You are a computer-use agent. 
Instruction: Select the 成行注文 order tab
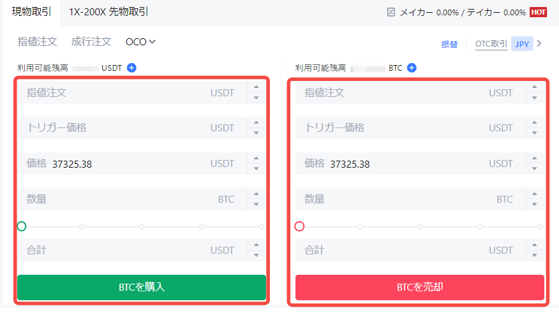[91, 42]
